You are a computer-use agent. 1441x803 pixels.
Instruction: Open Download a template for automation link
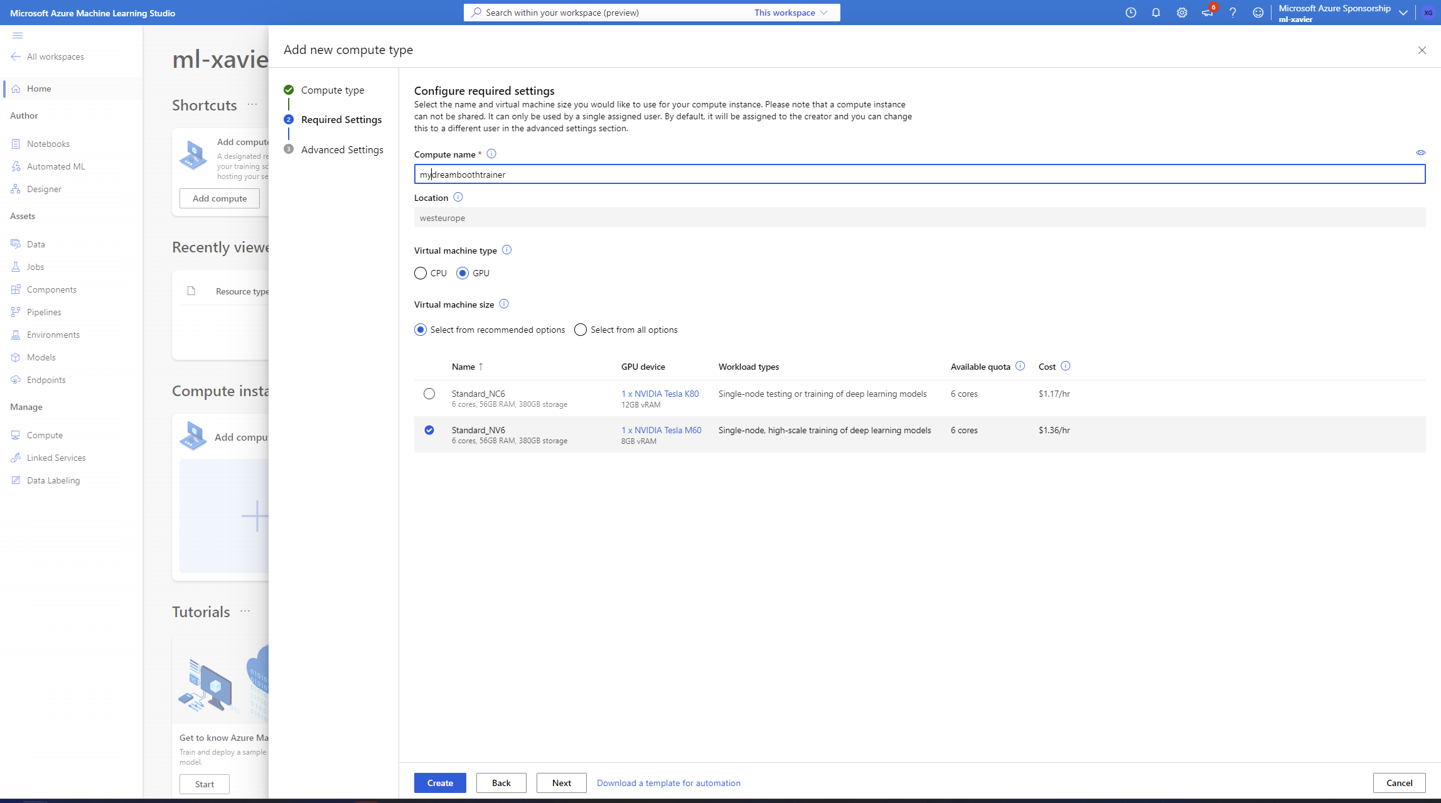(x=668, y=783)
